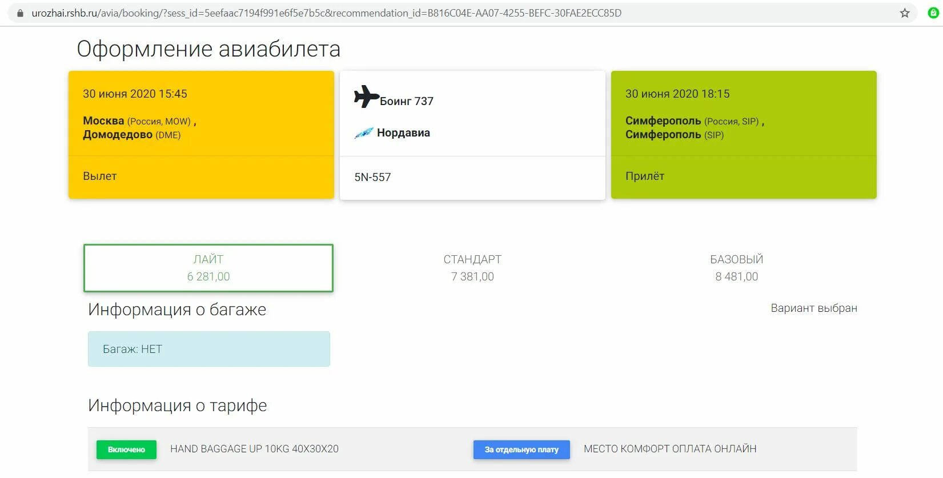Click the Информация о тарифе heading
The height and width of the screenshot is (478, 943).
tap(177, 405)
